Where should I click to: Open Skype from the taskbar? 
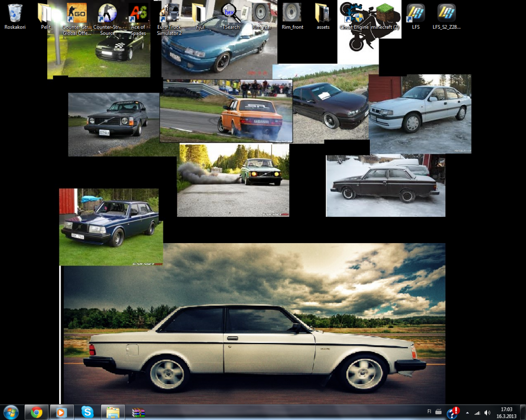[x=87, y=412]
